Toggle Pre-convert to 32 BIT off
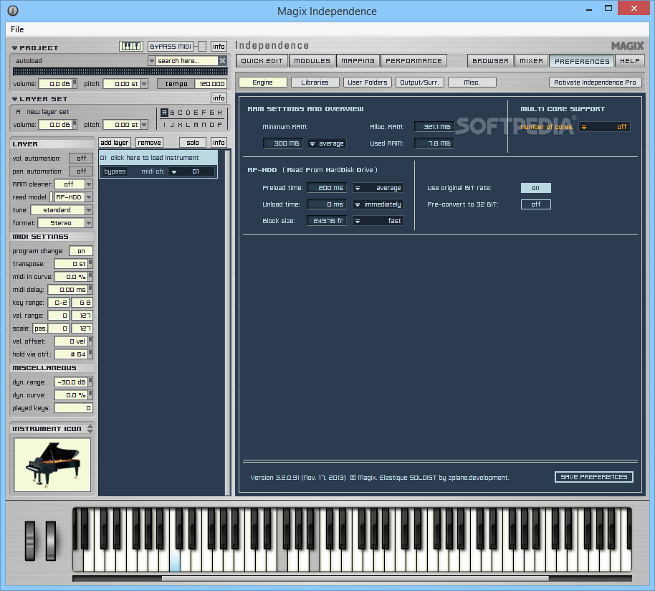 (535, 204)
